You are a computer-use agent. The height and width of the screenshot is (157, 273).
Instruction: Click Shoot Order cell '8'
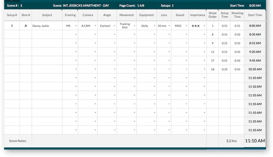click(x=213, y=34)
